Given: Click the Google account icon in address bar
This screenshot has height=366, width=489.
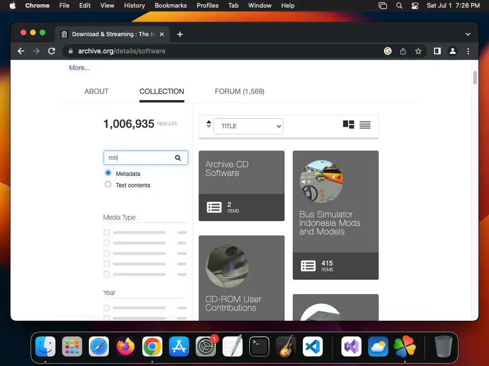Looking at the screenshot, I should (x=388, y=51).
